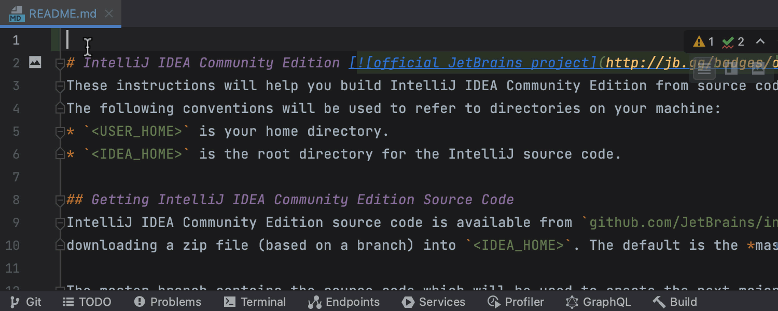Open the Terminal tool window

[255, 301]
